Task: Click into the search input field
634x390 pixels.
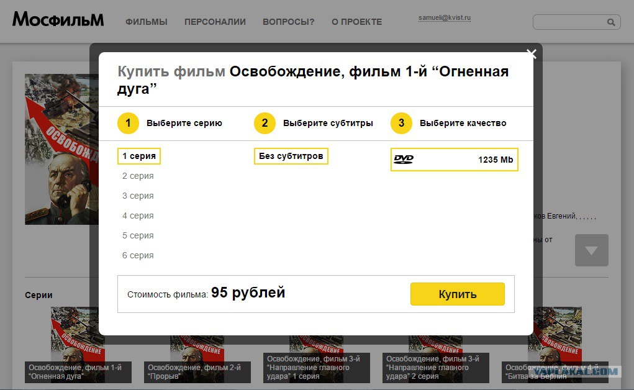Action: (568, 22)
